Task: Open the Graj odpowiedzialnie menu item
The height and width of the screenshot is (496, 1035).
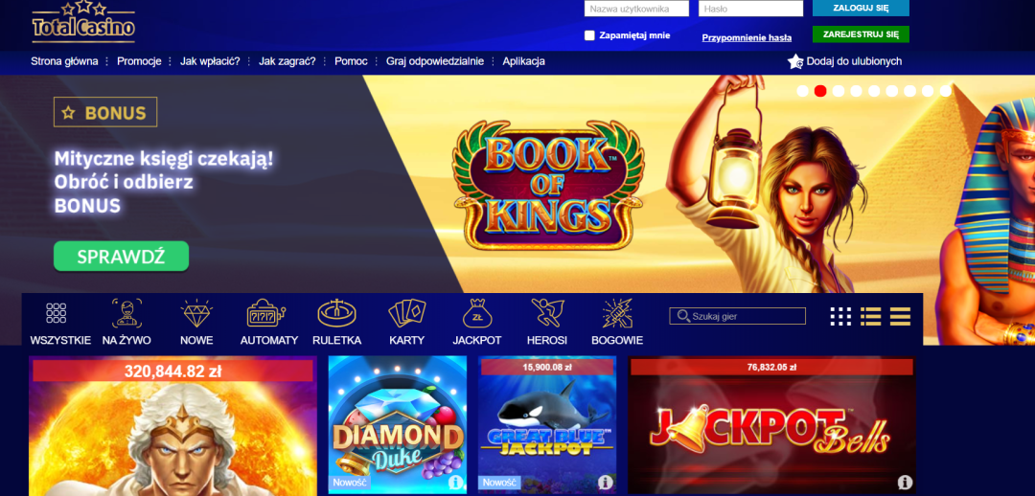Action: pyautogui.click(x=435, y=61)
